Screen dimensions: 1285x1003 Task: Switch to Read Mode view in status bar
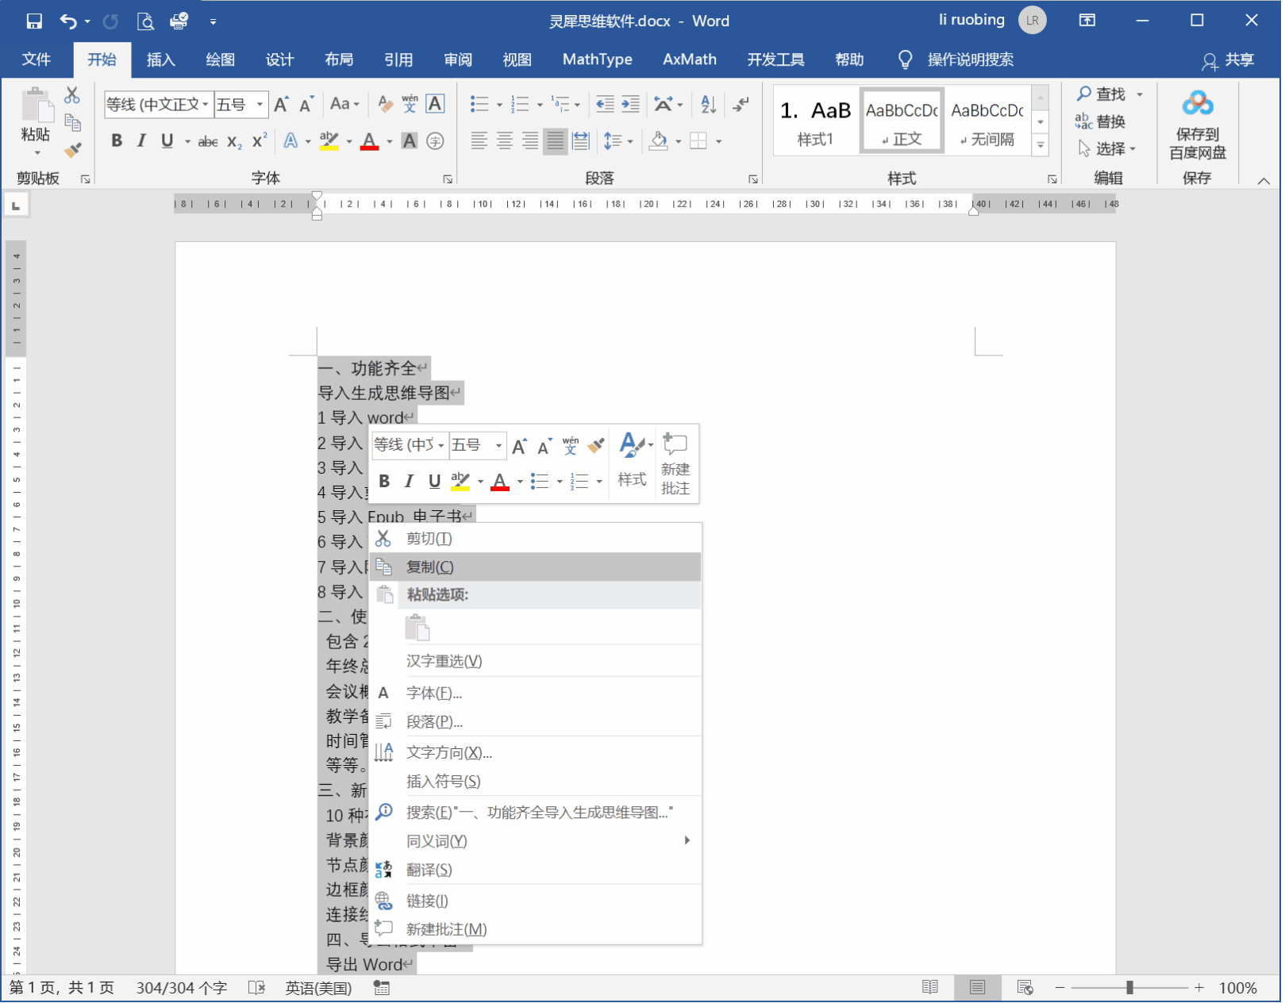931,988
